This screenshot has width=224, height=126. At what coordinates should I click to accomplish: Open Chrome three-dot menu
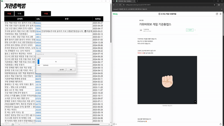pos(222,5)
